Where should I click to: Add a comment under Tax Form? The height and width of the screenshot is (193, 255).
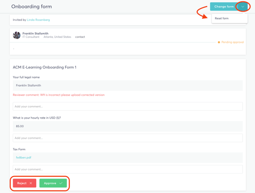[127, 169]
